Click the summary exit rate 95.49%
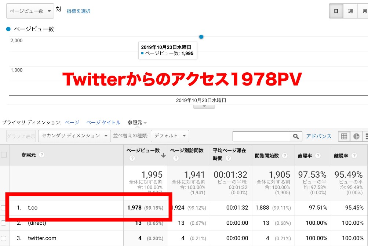Screen dimensions: 368x246 click(349, 174)
